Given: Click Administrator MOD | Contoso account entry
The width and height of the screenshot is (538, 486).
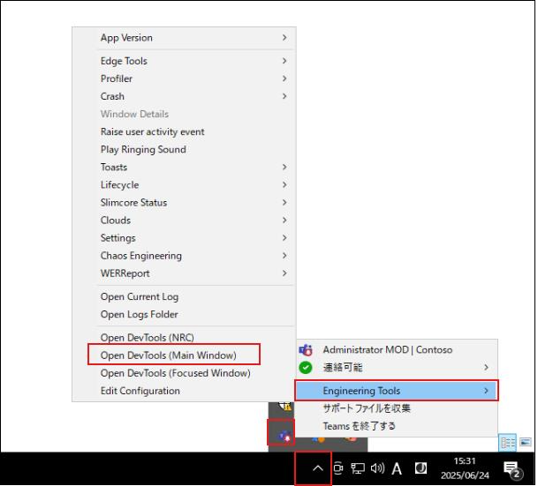Looking at the screenshot, I should [397, 349].
